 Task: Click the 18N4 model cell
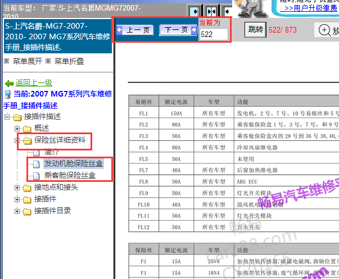coord(214,273)
